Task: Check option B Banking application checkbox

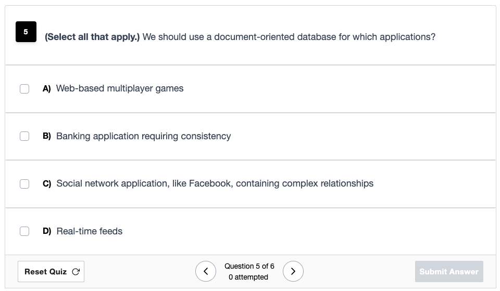Action: [x=24, y=136]
